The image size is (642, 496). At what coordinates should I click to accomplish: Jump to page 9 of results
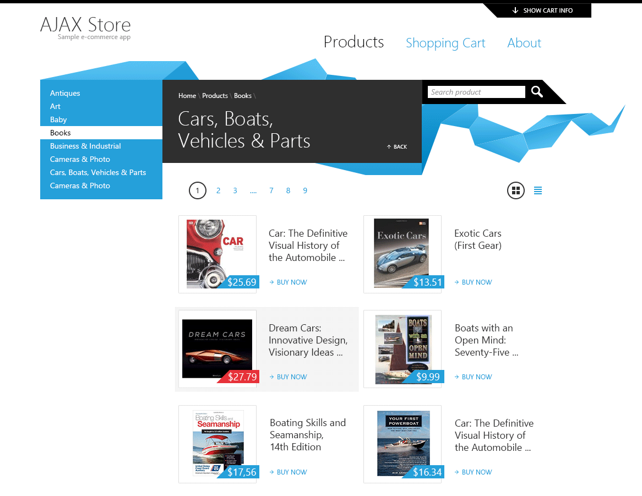pyautogui.click(x=305, y=190)
